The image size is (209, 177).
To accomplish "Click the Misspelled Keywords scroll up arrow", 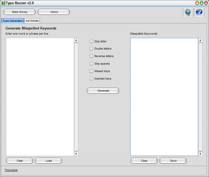I will point(200,40).
